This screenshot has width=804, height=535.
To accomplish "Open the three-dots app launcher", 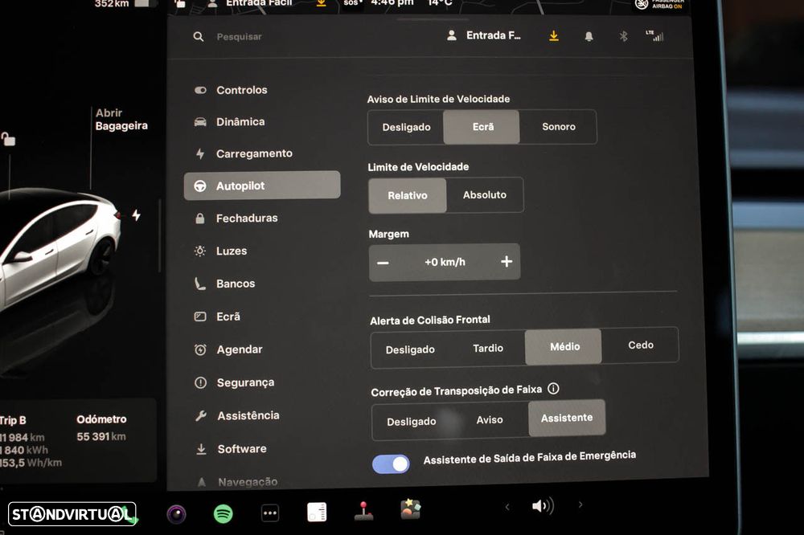I will point(270,513).
